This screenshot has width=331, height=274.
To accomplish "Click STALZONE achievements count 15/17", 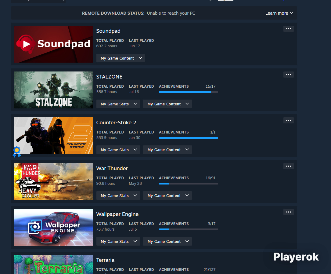I will 210,86.
